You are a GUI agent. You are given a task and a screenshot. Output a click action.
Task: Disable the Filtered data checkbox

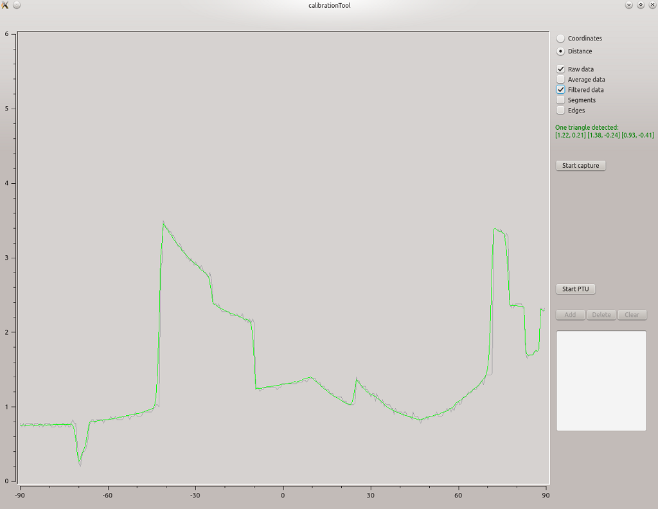pyautogui.click(x=561, y=90)
